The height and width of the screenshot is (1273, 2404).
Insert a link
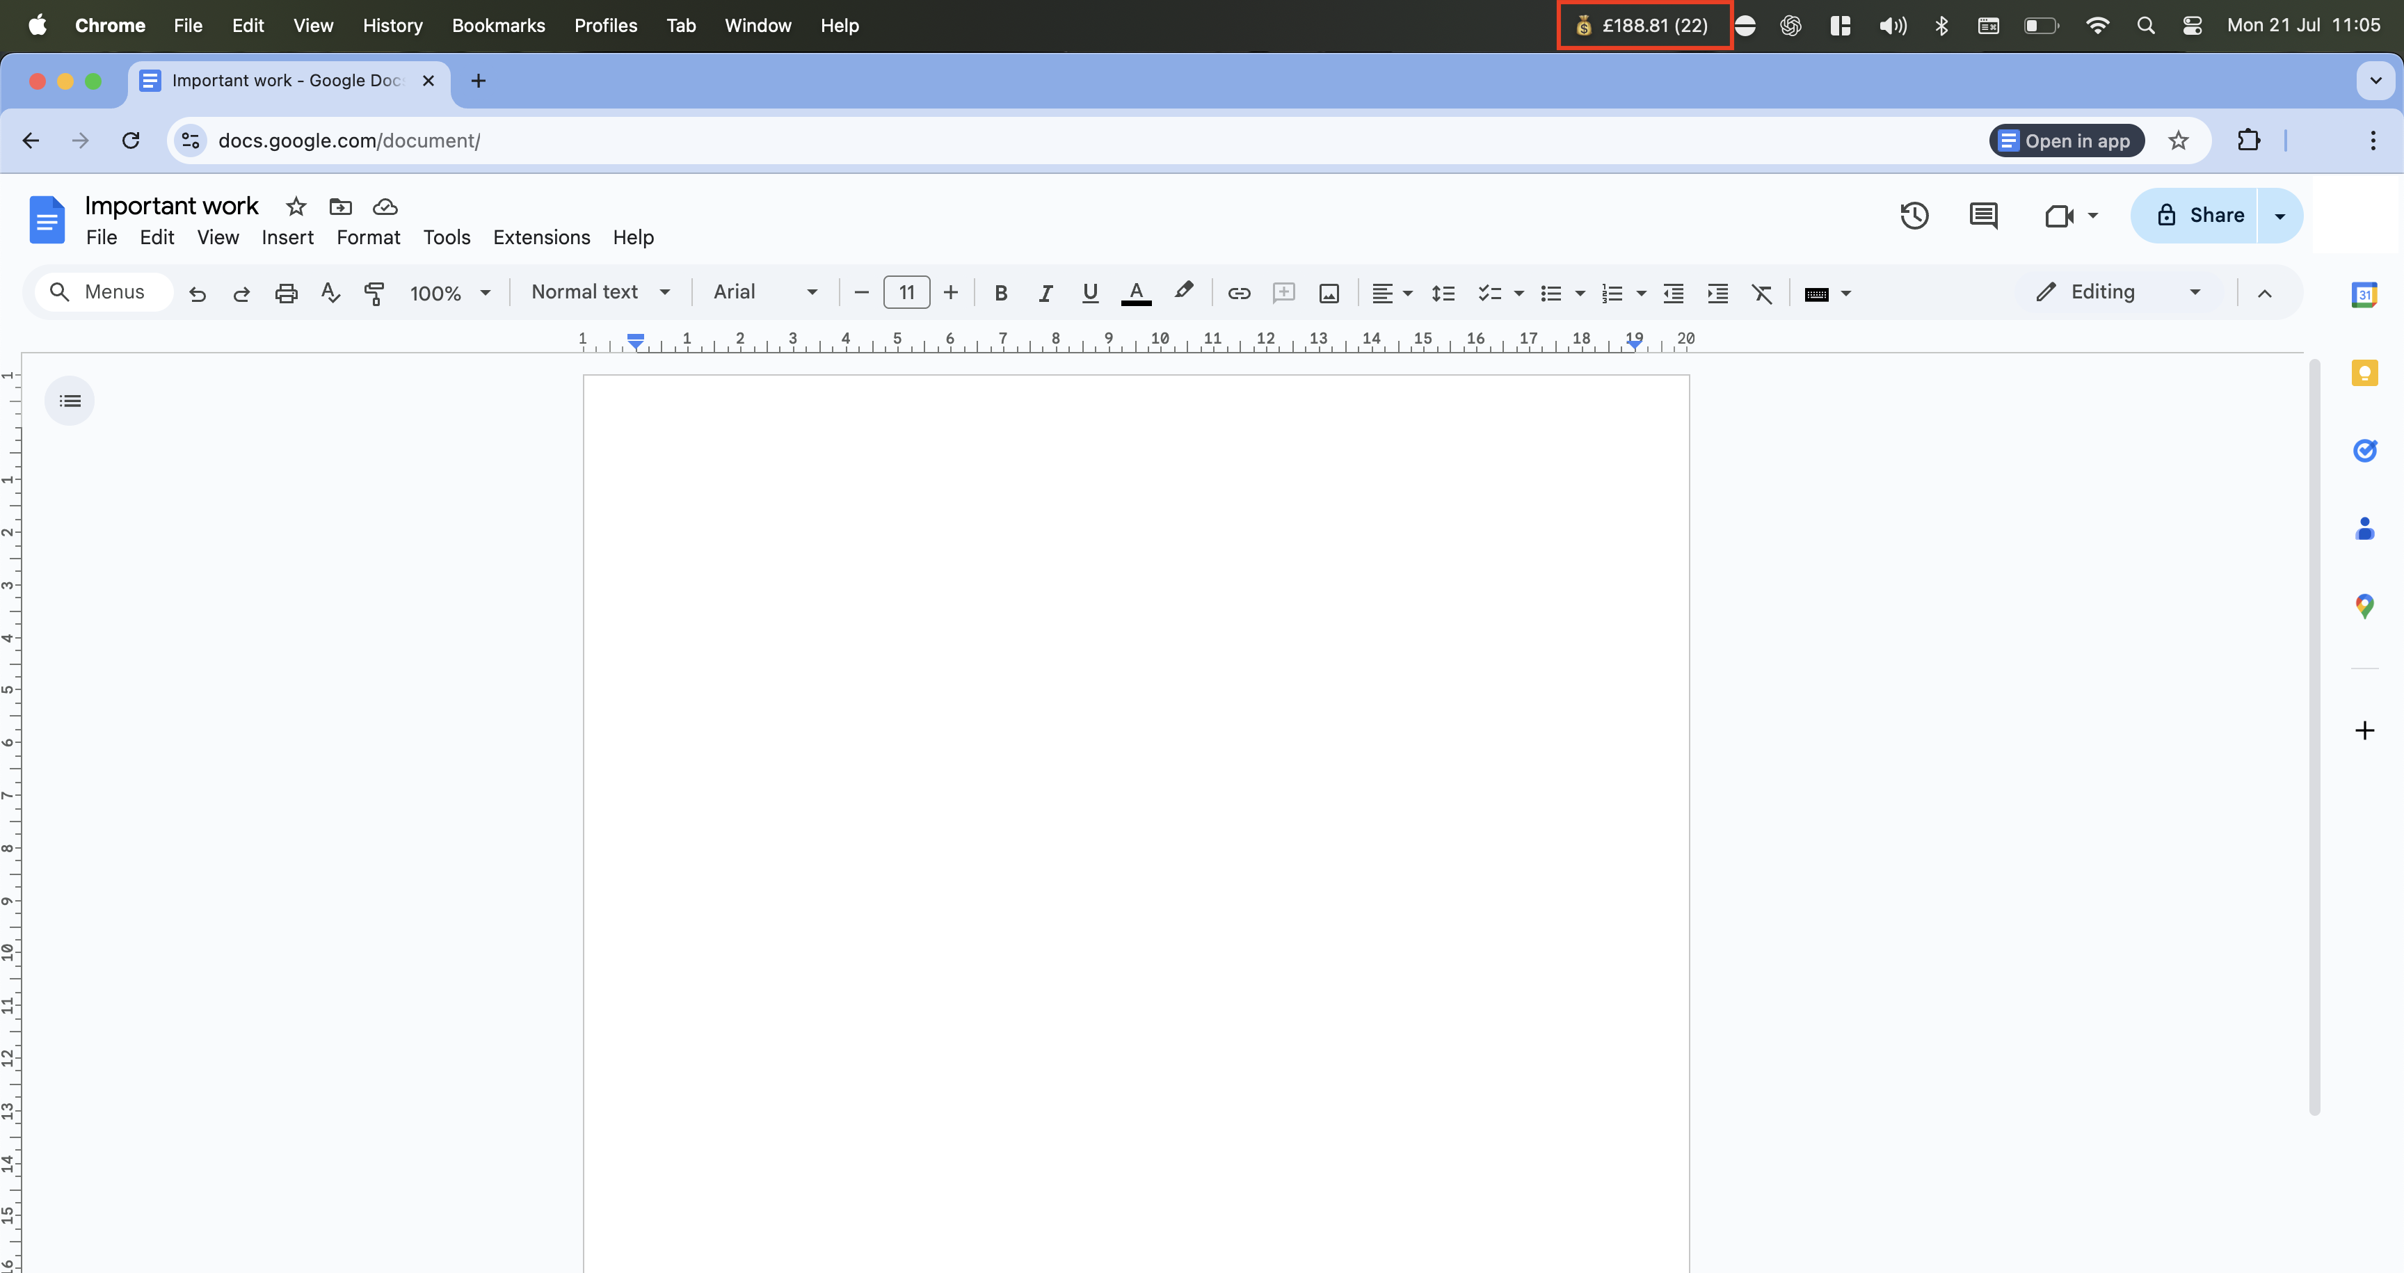click(x=1238, y=293)
